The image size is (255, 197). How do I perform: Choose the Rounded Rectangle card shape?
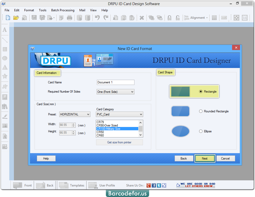pyautogui.click(x=200, y=111)
